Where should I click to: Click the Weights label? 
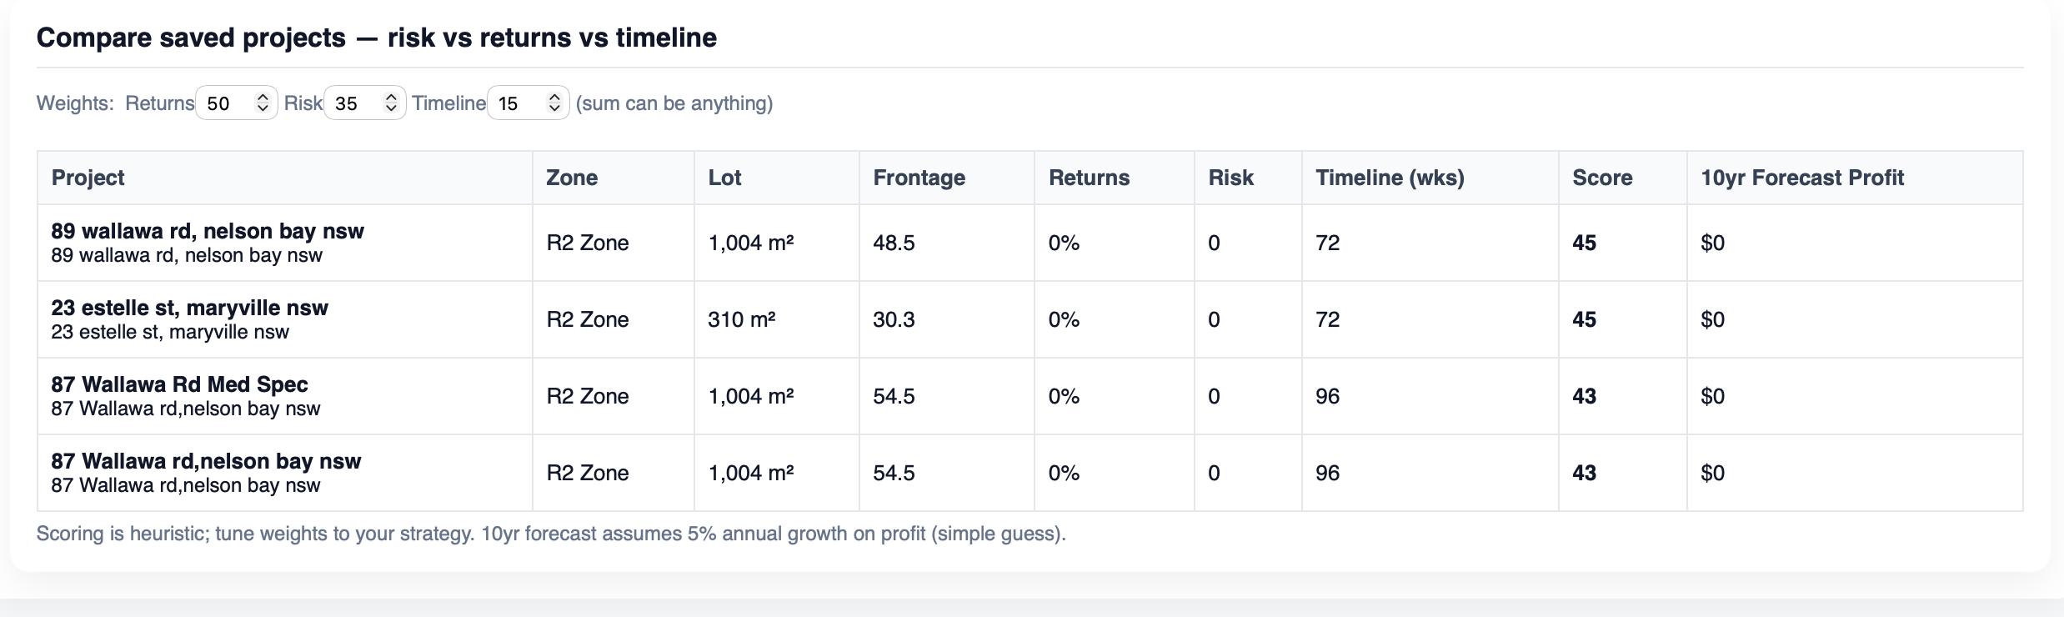(x=75, y=103)
